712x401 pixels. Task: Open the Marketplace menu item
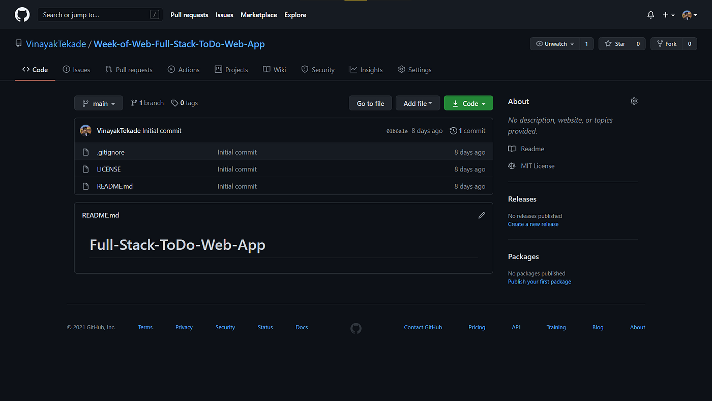258,15
